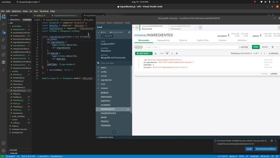The width and height of the screenshot is (280, 158).
Task: Expand the local database in Compass
Action: pos(98,84)
